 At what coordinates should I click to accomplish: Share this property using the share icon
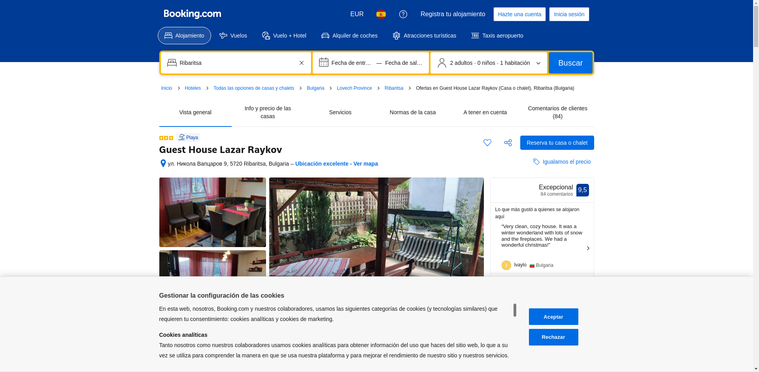pos(508,143)
